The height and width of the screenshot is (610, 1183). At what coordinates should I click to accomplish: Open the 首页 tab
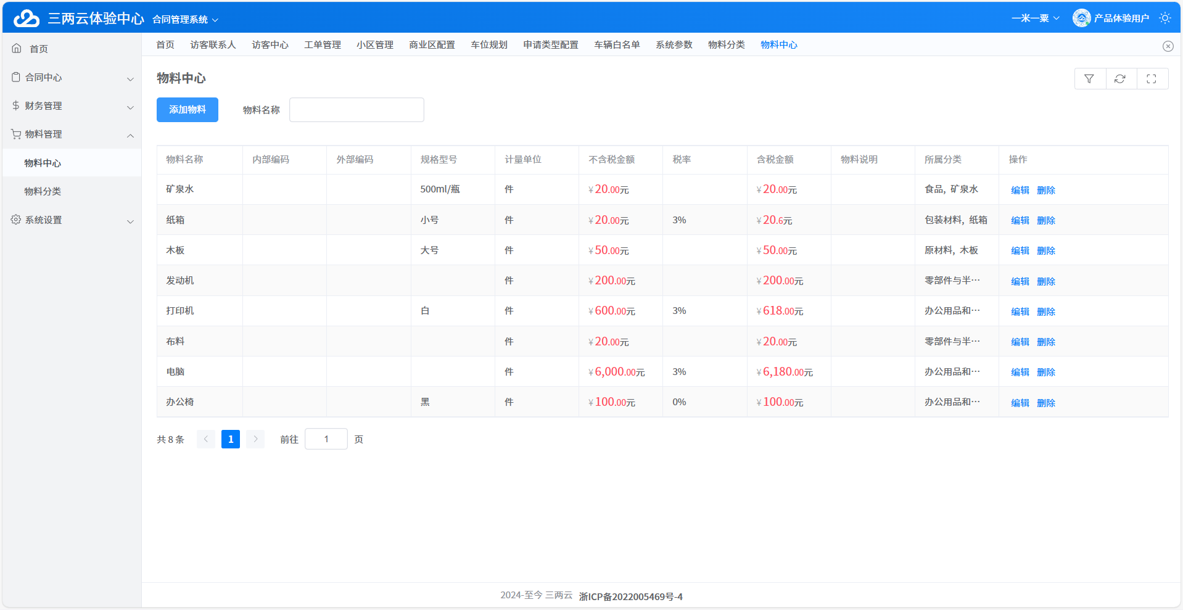(165, 44)
